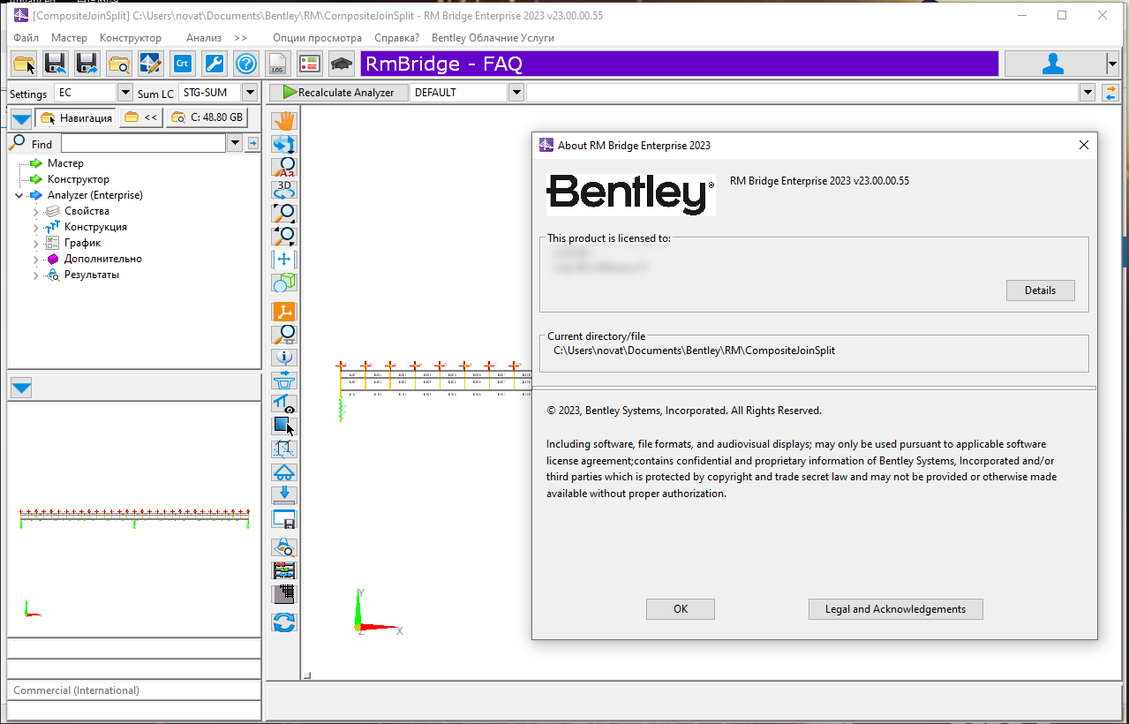
Task: Click the Recalculate Analyzer button
Action: pyautogui.click(x=338, y=93)
